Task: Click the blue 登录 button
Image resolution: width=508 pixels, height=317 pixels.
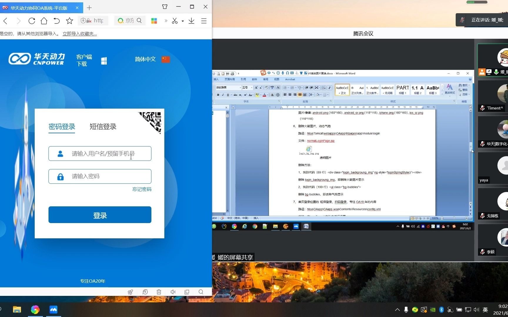Action: tap(100, 215)
